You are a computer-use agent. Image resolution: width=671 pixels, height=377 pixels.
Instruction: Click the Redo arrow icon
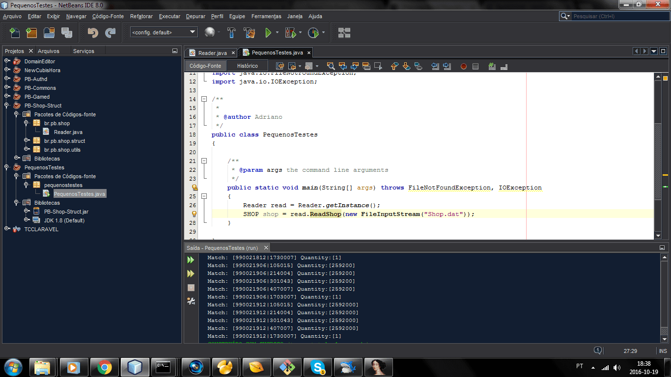coord(110,33)
